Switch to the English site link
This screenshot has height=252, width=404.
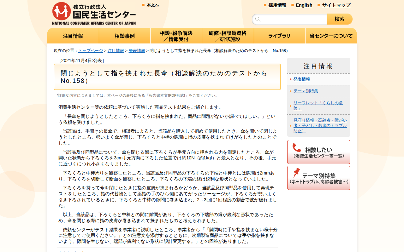[x=304, y=5]
